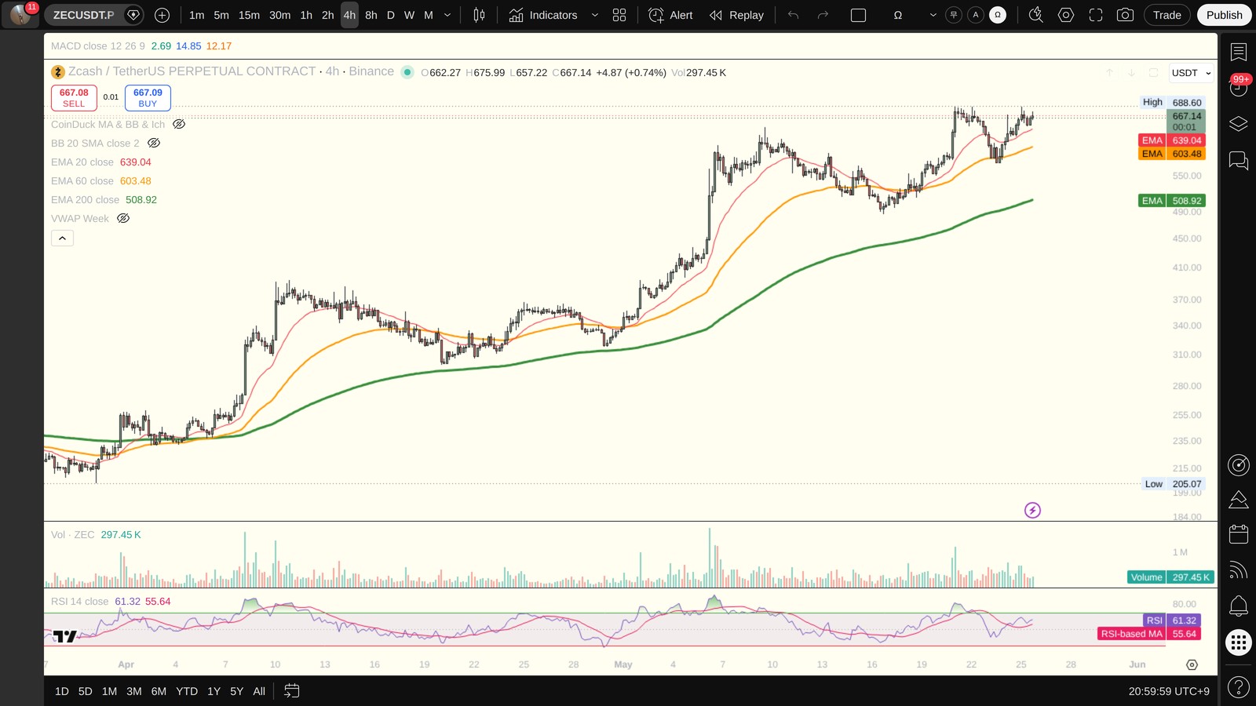Undo the last chart action
1256x706 pixels.
pyautogui.click(x=794, y=15)
